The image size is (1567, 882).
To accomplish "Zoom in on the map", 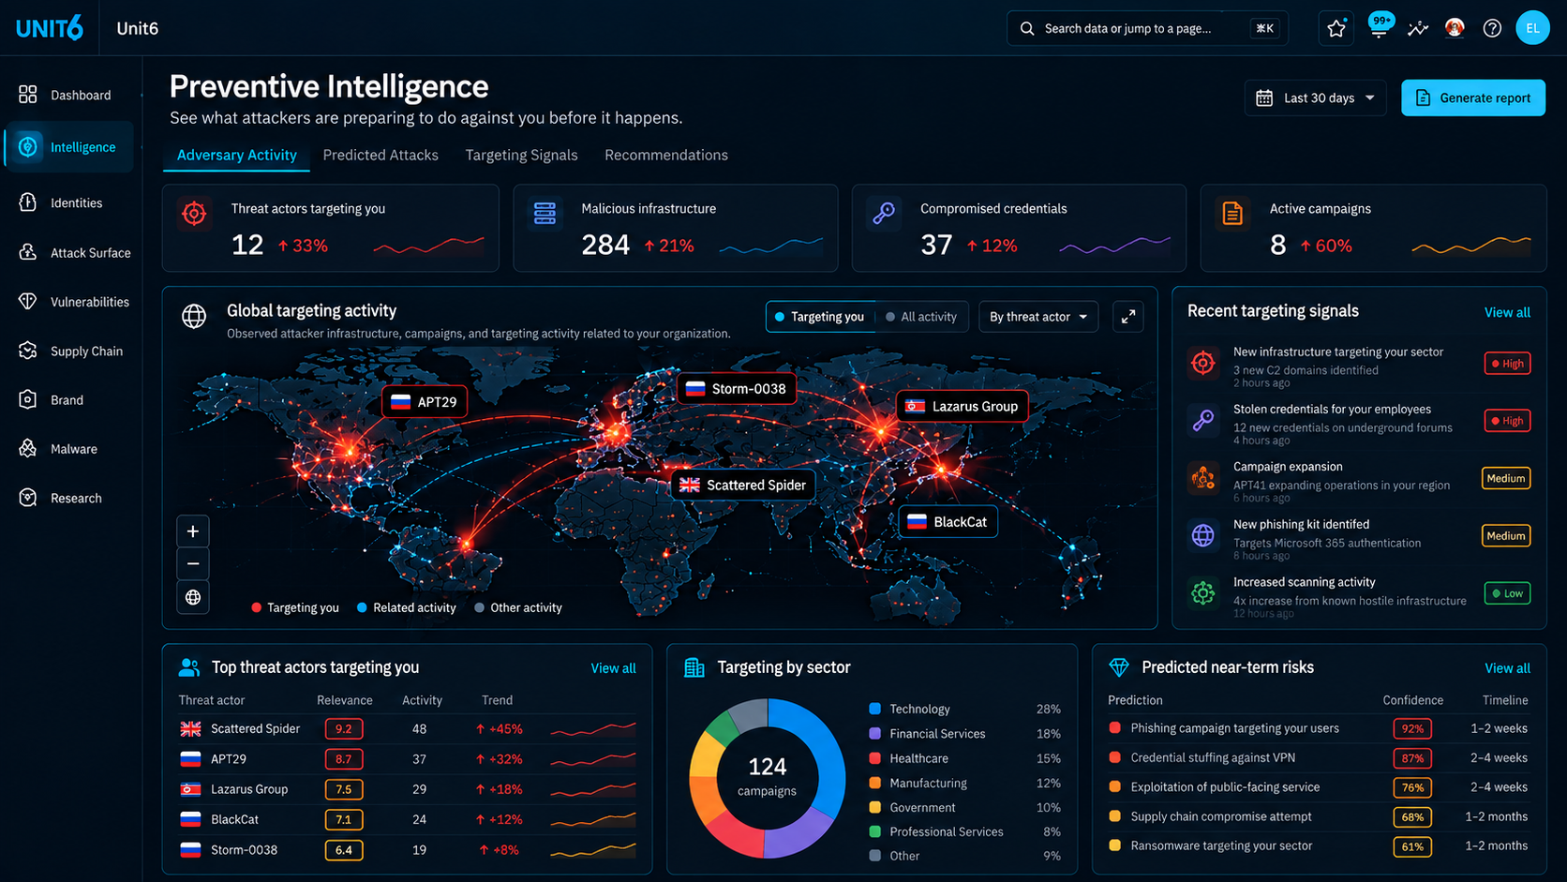I will pyautogui.click(x=193, y=531).
